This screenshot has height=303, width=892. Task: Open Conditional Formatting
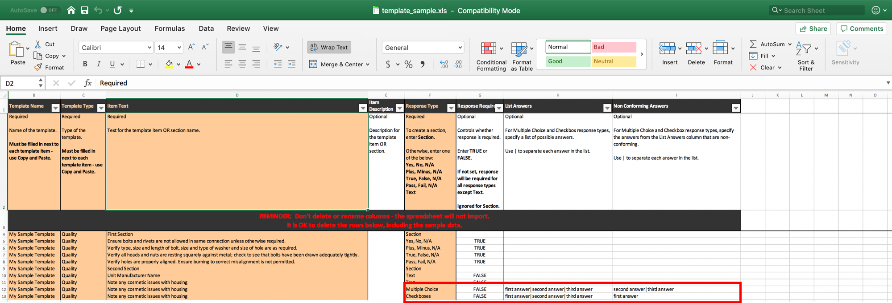pyautogui.click(x=491, y=57)
